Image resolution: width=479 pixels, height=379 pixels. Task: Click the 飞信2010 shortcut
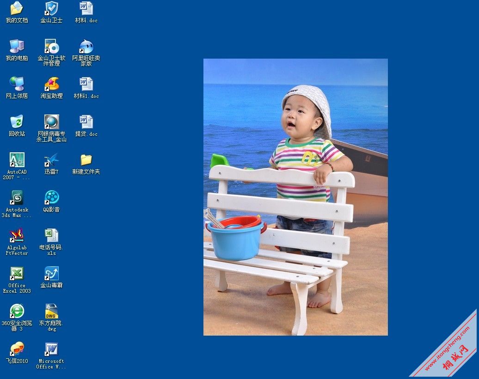coord(17,349)
